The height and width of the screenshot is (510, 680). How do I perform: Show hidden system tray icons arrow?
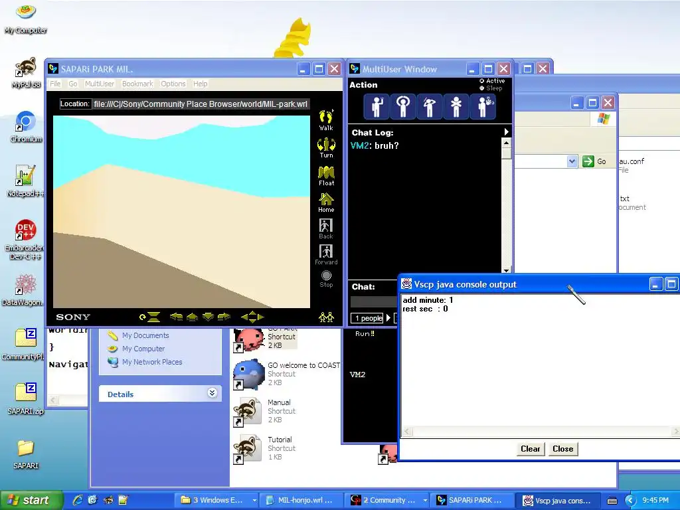click(x=630, y=501)
